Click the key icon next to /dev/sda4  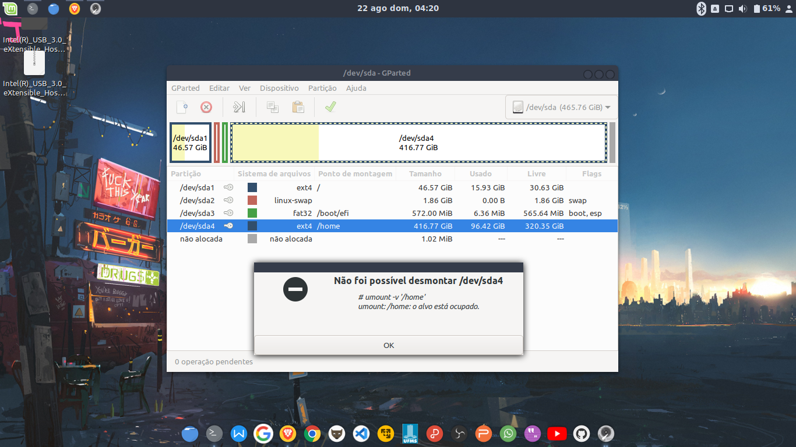coord(228,226)
